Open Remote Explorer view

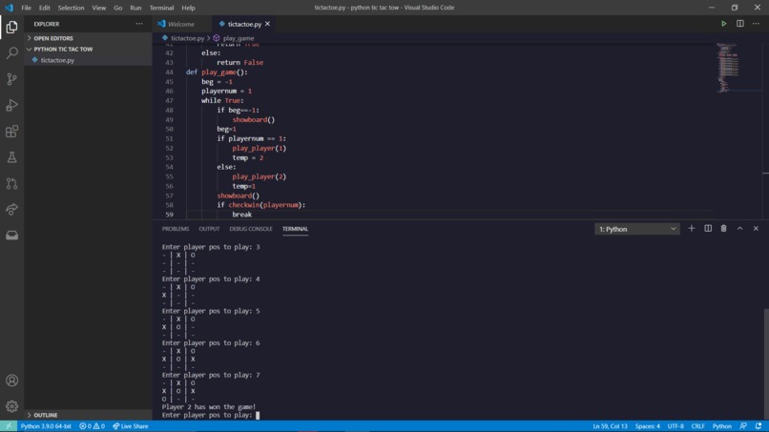[11, 236]
